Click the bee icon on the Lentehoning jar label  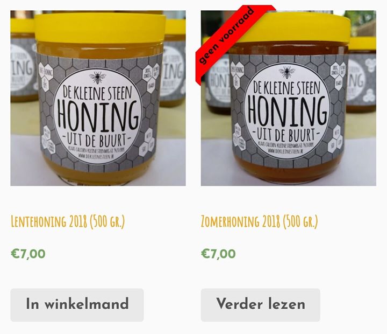[x=98, y=78]
